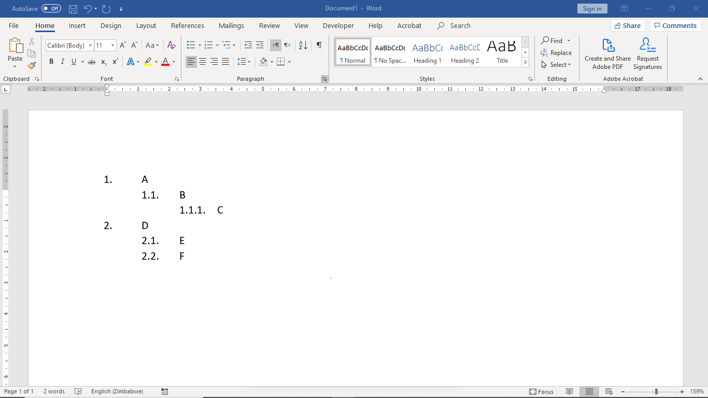The height and width of the screenshot is (398, 708).
Task: Click Request Signatures icon
Action: tap(647, 54)
